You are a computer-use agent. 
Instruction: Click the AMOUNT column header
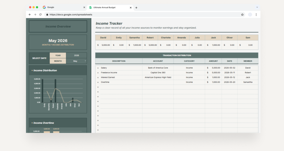coord(213,61)
